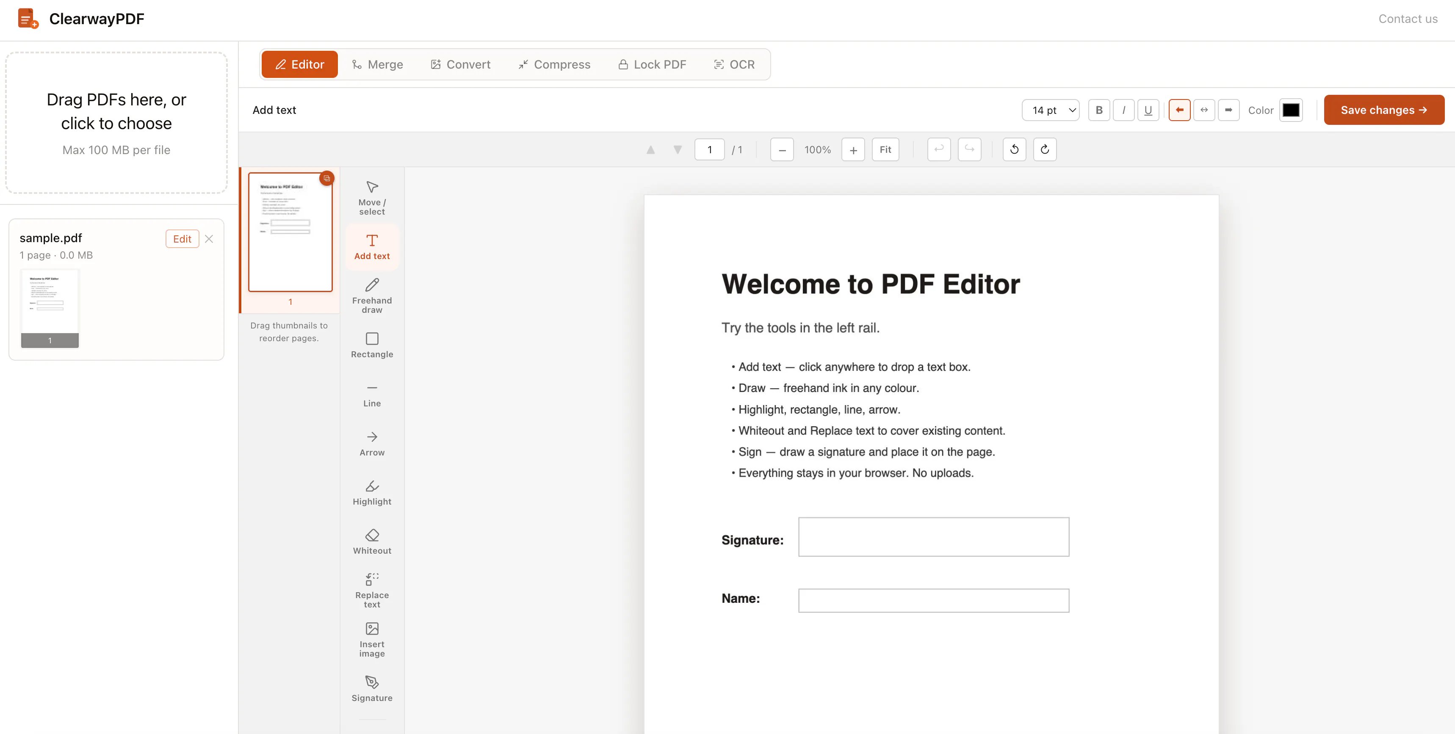The width and height of the screenshot is (1455, 734).
Task: Click the Save changes button
Action: pos(1384,110)
